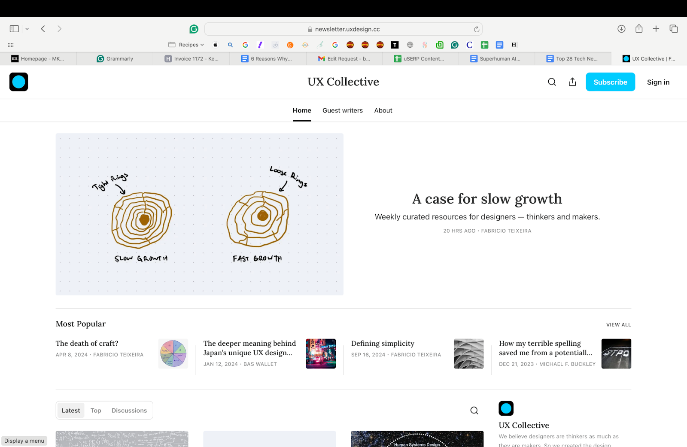
Task: Open the black T bookmark icon
Action: pyautogui.click(x=395, y=45)
